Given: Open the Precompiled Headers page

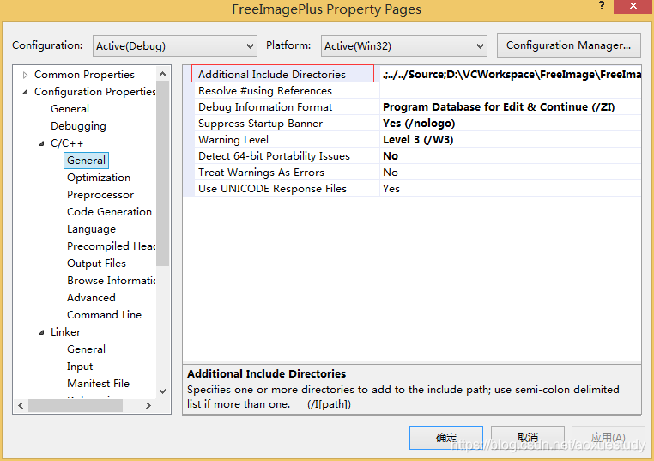Looking at the screenshot, I should click(x=111, y=246).
